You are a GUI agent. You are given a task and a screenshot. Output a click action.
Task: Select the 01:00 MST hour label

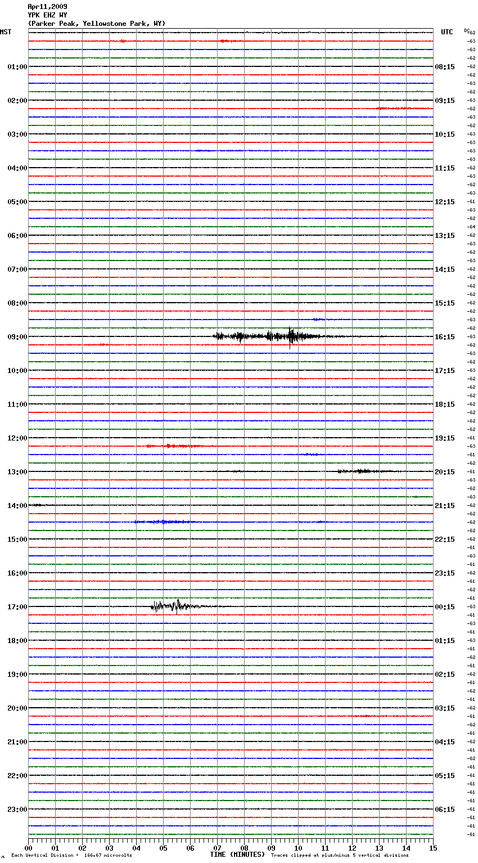17,67
